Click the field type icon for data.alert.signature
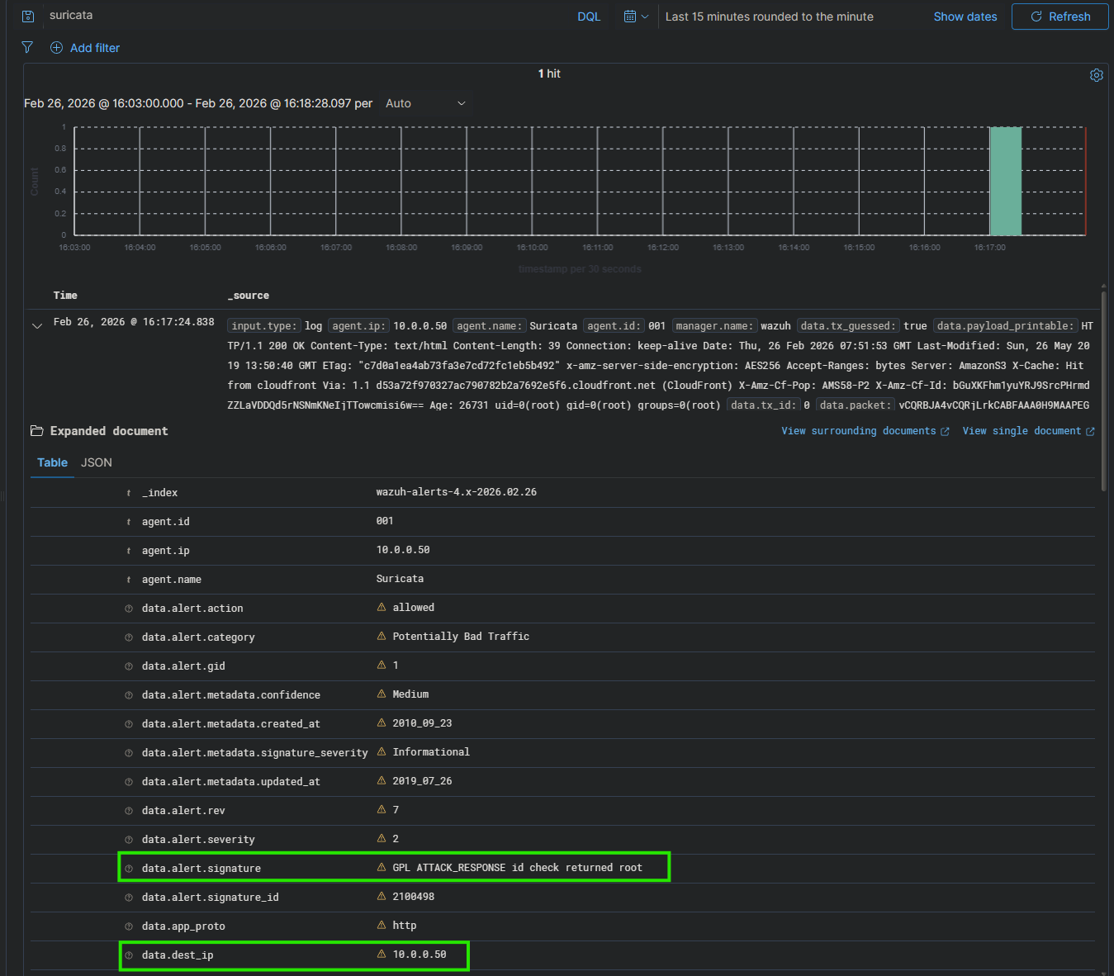Image resolution: width=1114 pixels, height=976 pixels. click(129, 869)
